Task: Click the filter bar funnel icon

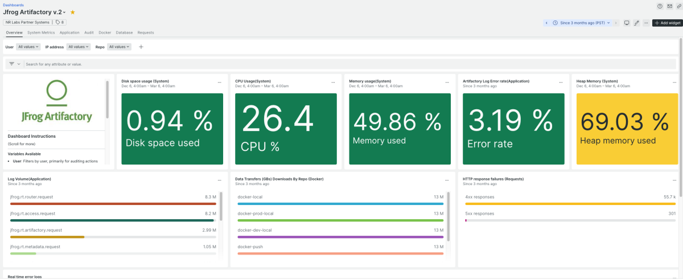Action: [11, 64]
